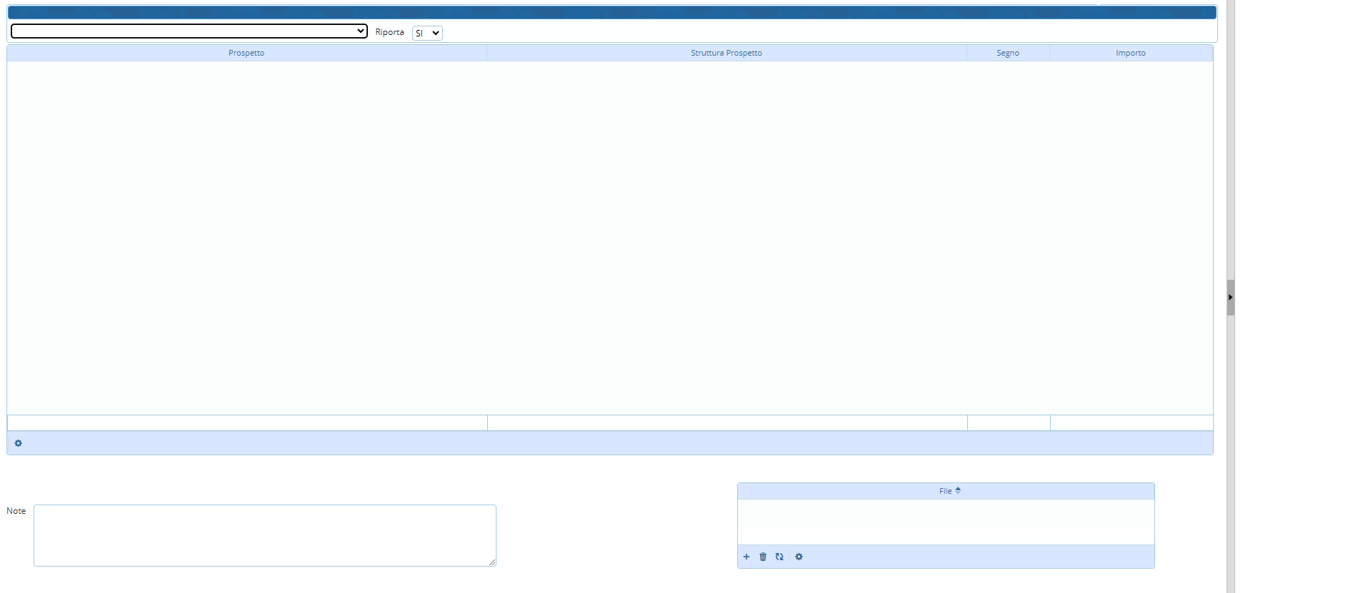Grab the Note textarea resize handle
The height and width of the screenshot is (593, 1353).
(492, 562)
